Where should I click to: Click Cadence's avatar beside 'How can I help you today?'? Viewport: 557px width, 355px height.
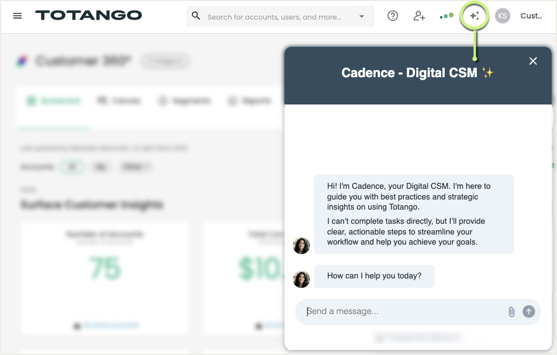click(x=301, y=279)
